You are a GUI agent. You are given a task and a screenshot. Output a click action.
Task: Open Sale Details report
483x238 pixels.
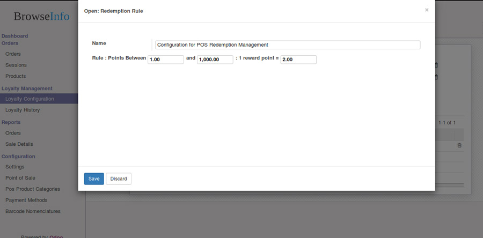[19, 144]
